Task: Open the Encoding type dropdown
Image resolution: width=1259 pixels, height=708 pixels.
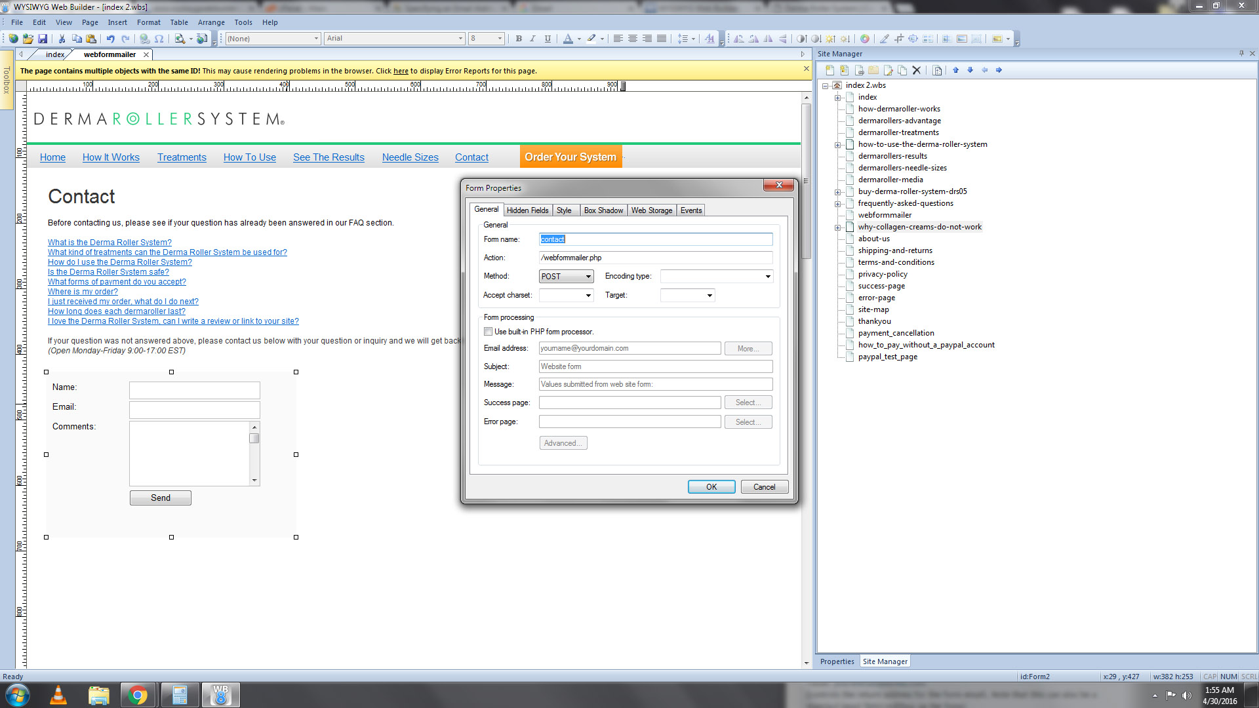Action: pos(767,277)
